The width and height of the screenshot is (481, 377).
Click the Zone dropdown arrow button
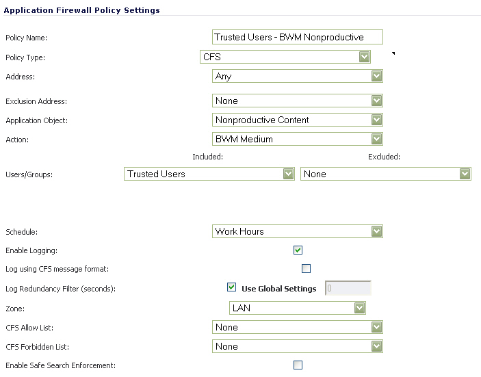click(360, 308)
